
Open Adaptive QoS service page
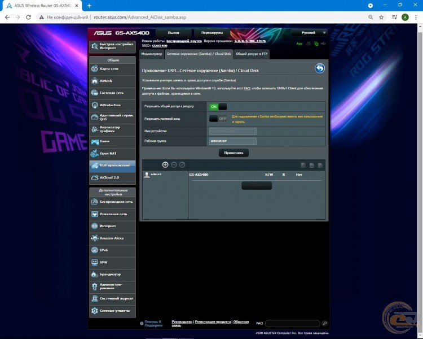(x=112, y=117)
